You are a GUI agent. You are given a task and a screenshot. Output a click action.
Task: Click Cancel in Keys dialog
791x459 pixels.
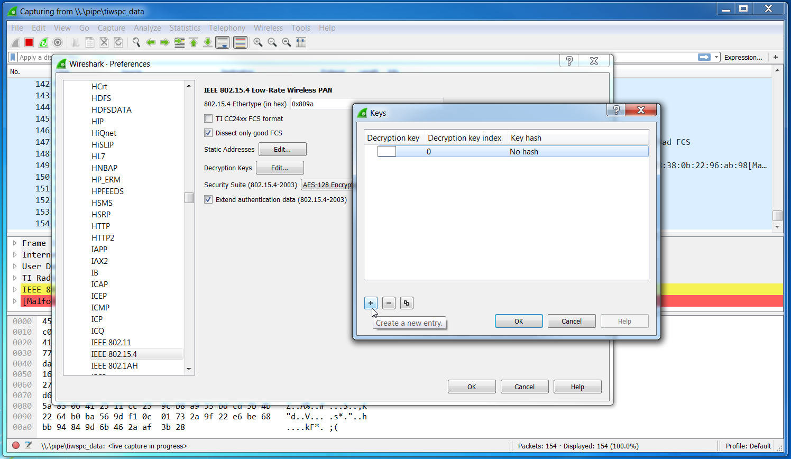pos(572,321)
